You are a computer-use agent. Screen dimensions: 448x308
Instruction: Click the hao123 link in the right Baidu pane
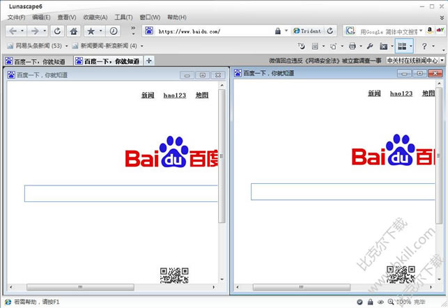pyautogui.click(x=401, y=93)
